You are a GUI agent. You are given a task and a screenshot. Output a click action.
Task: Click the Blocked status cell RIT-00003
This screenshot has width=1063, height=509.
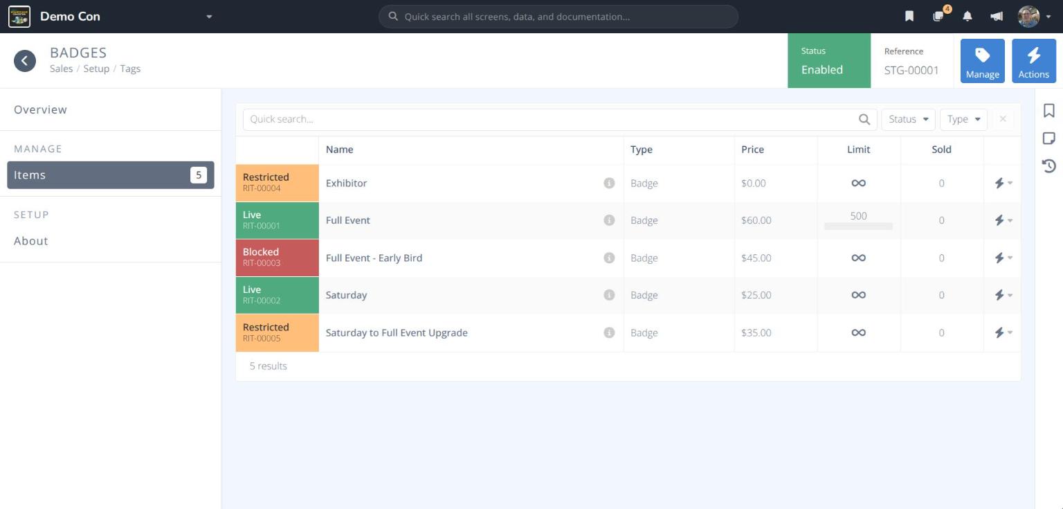click(277, 258)
